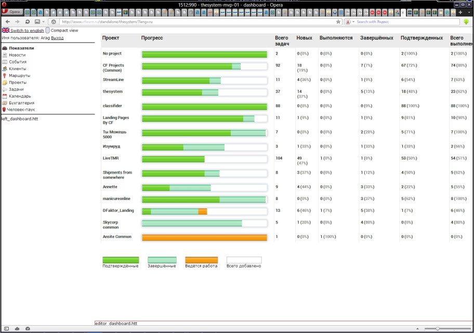The width and height of the screenshot is (474, 333).
Task: Go to Календарь in the sidebar
Action: coord(19,96)
